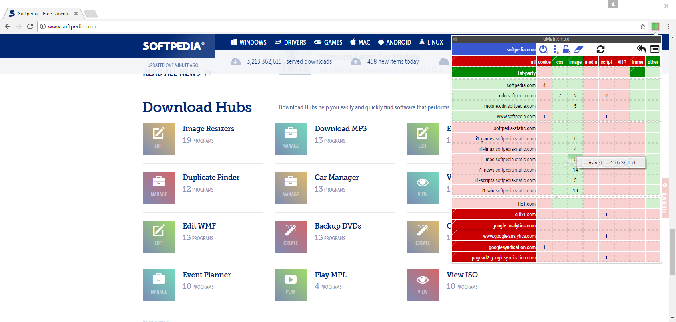Open uMatrix settings gear icon
Screen dimensions: 676x322
coord(455,39)
